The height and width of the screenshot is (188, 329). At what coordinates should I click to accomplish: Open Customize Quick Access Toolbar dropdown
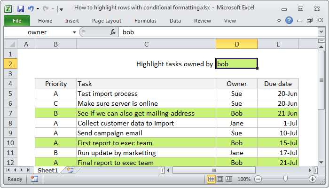(61, 8)
